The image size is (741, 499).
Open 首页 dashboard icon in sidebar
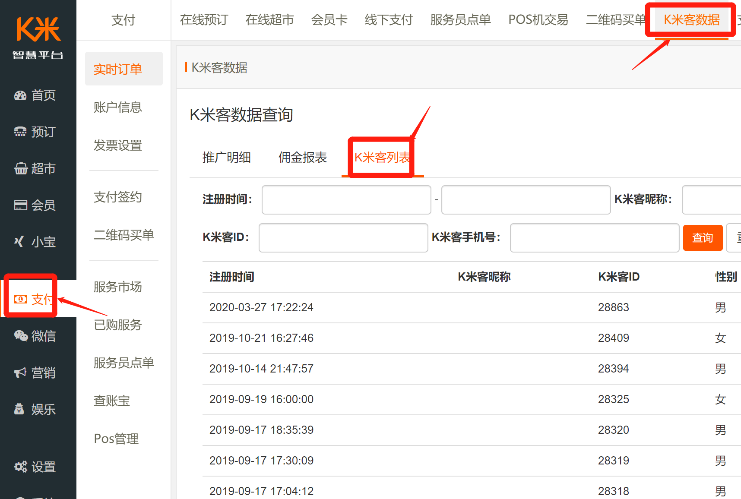point(20,95)
